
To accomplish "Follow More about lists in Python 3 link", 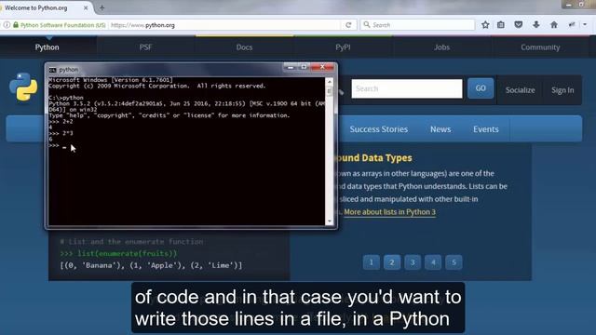I will [389, 212].
